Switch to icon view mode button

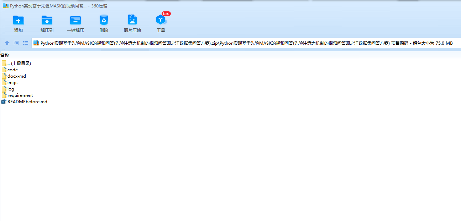coord(16,43)
